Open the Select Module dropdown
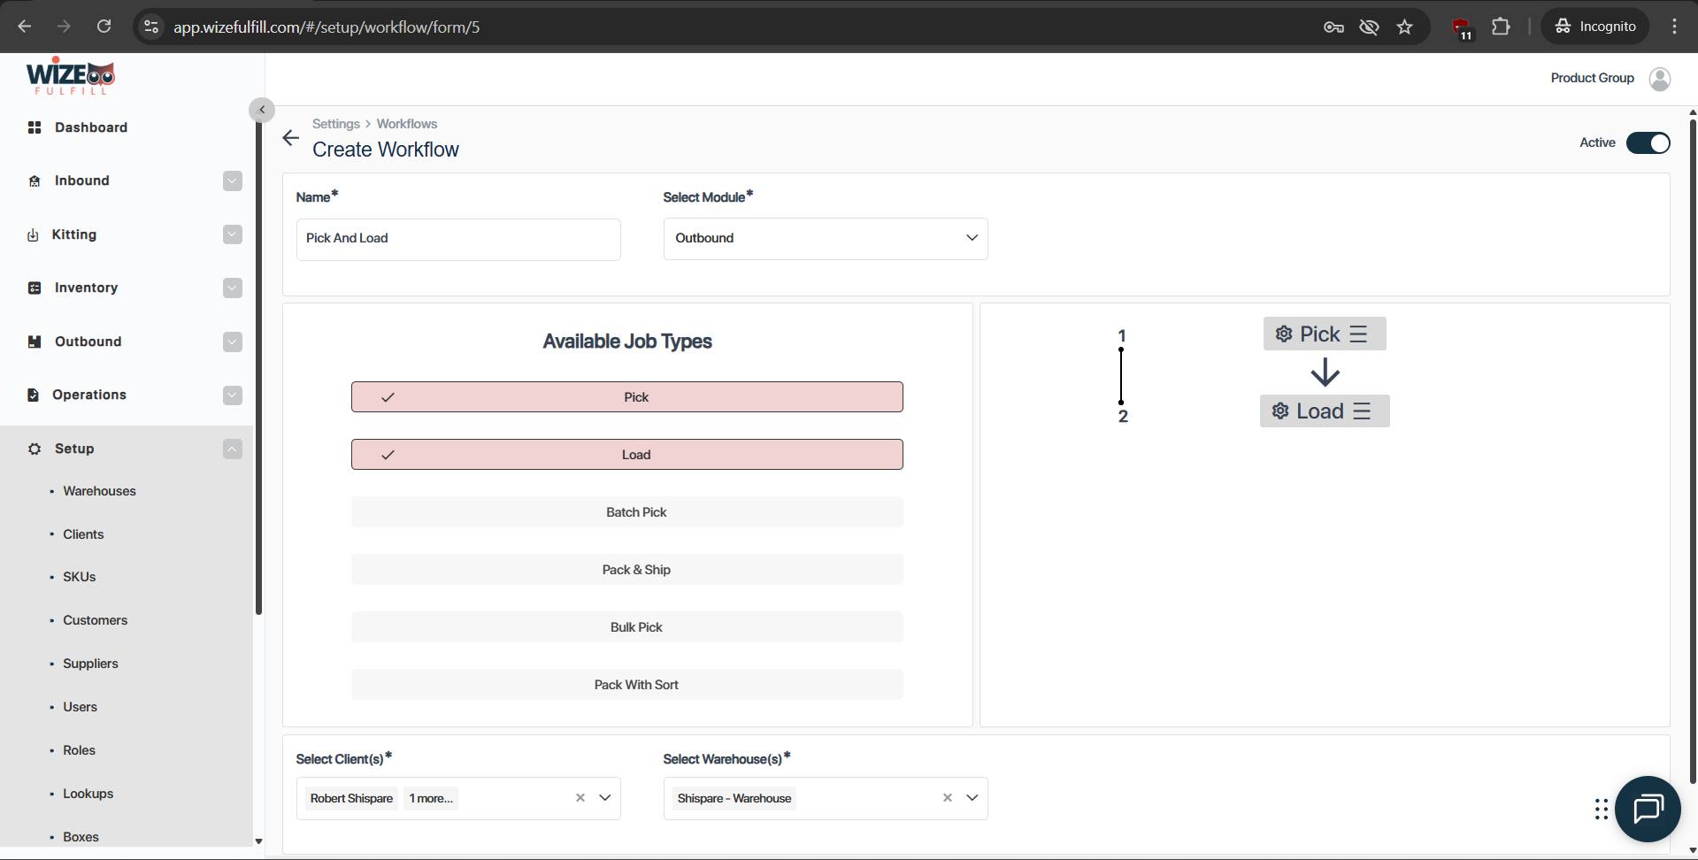The height and width of the screenshot is (860, 1698). pos(826,239)
